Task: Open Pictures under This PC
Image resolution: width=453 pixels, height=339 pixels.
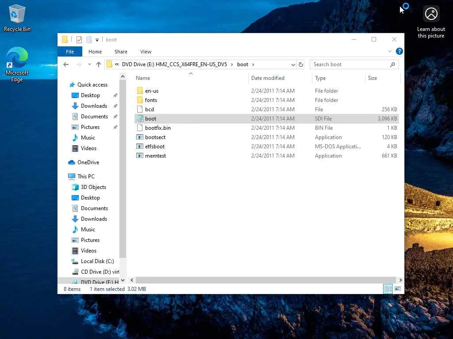Action: (x=85, y=240)
